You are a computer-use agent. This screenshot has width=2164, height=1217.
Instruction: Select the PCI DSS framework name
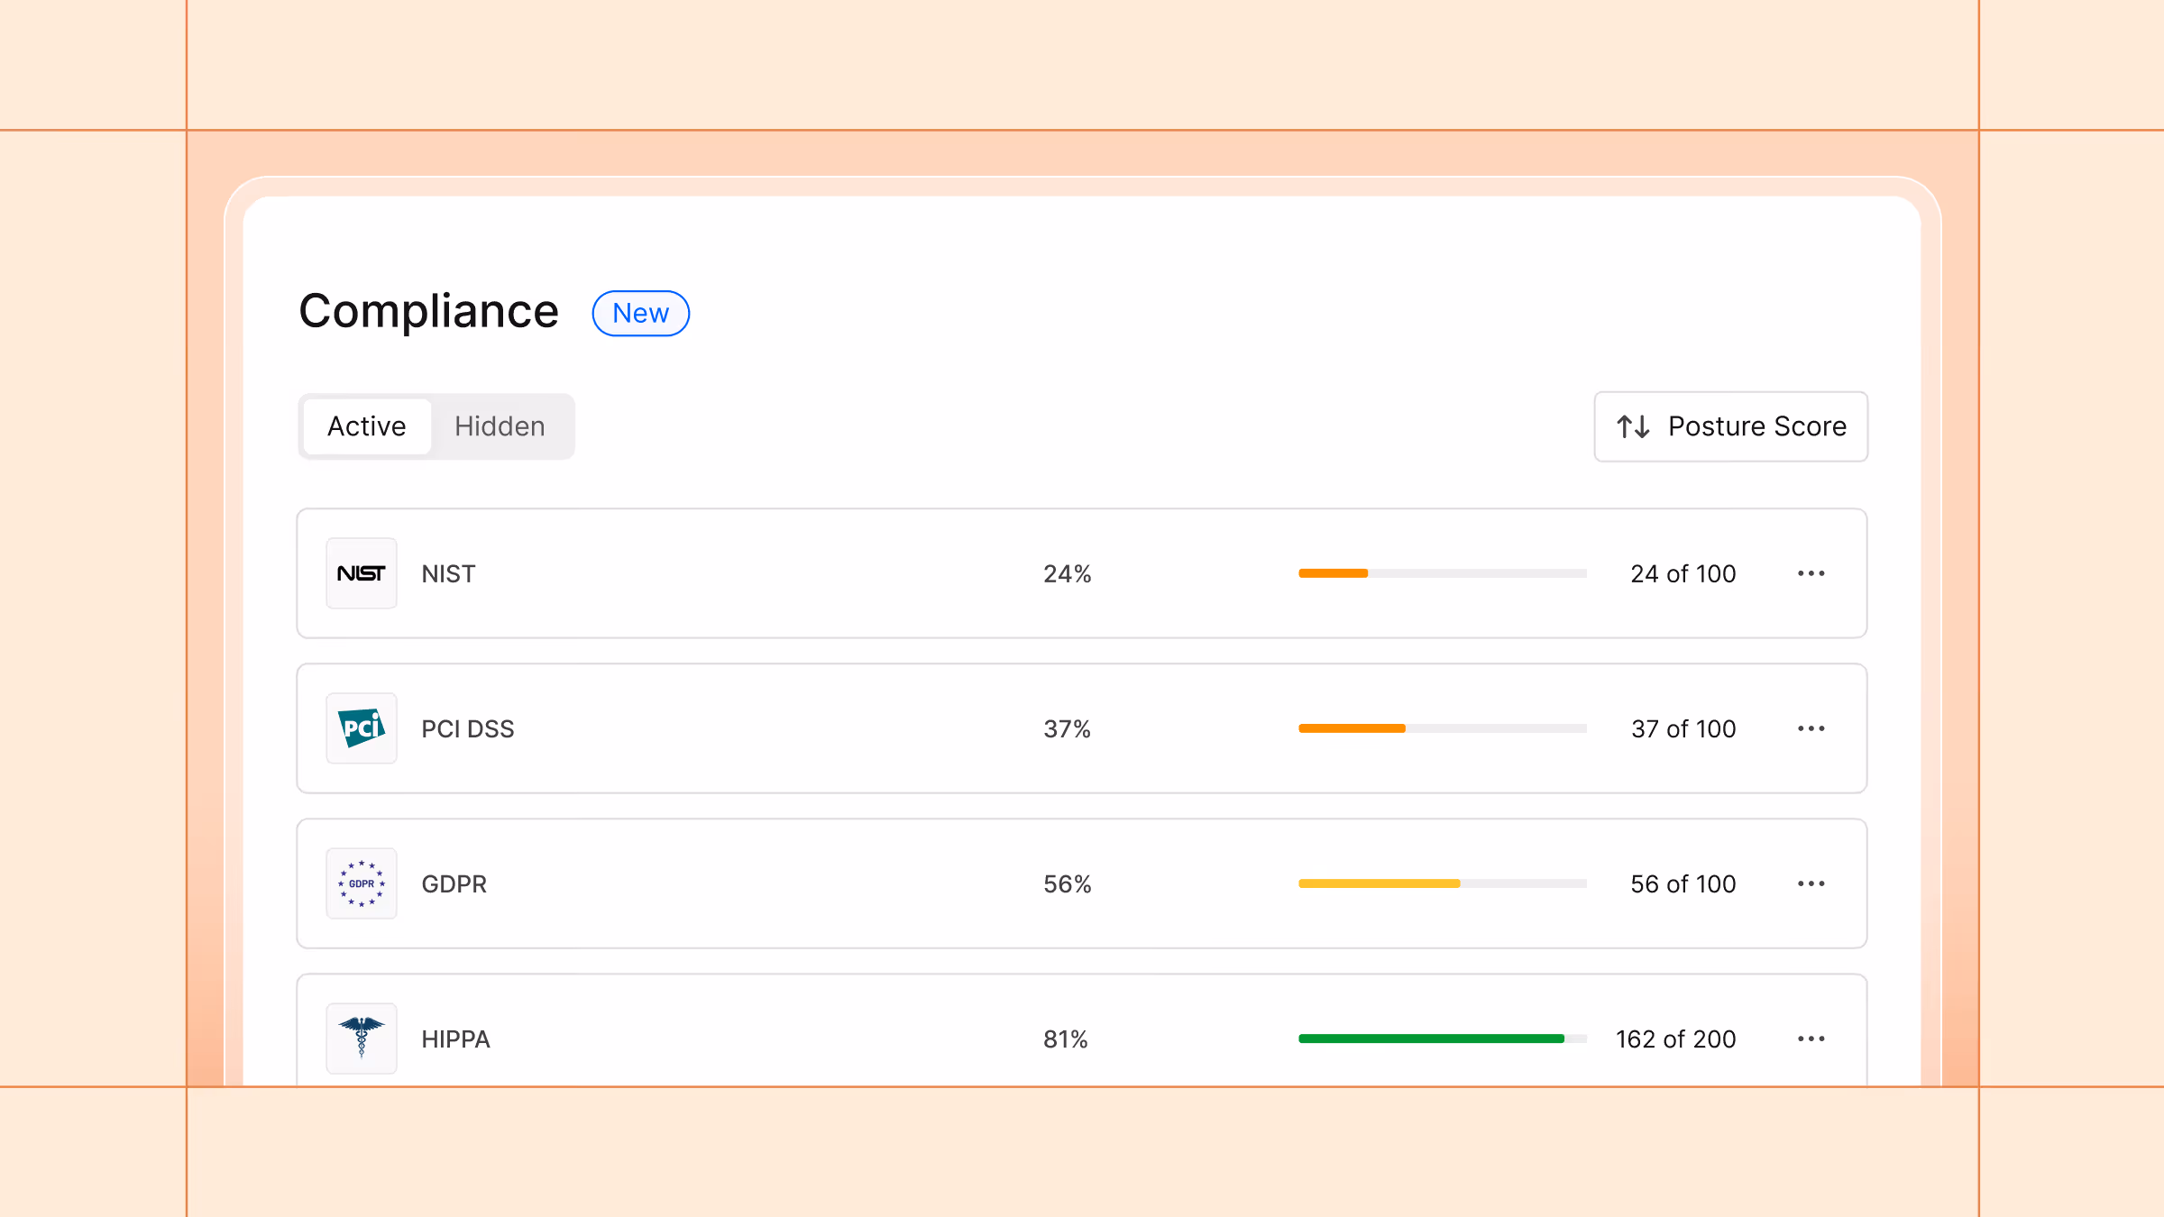coord(467,729)
